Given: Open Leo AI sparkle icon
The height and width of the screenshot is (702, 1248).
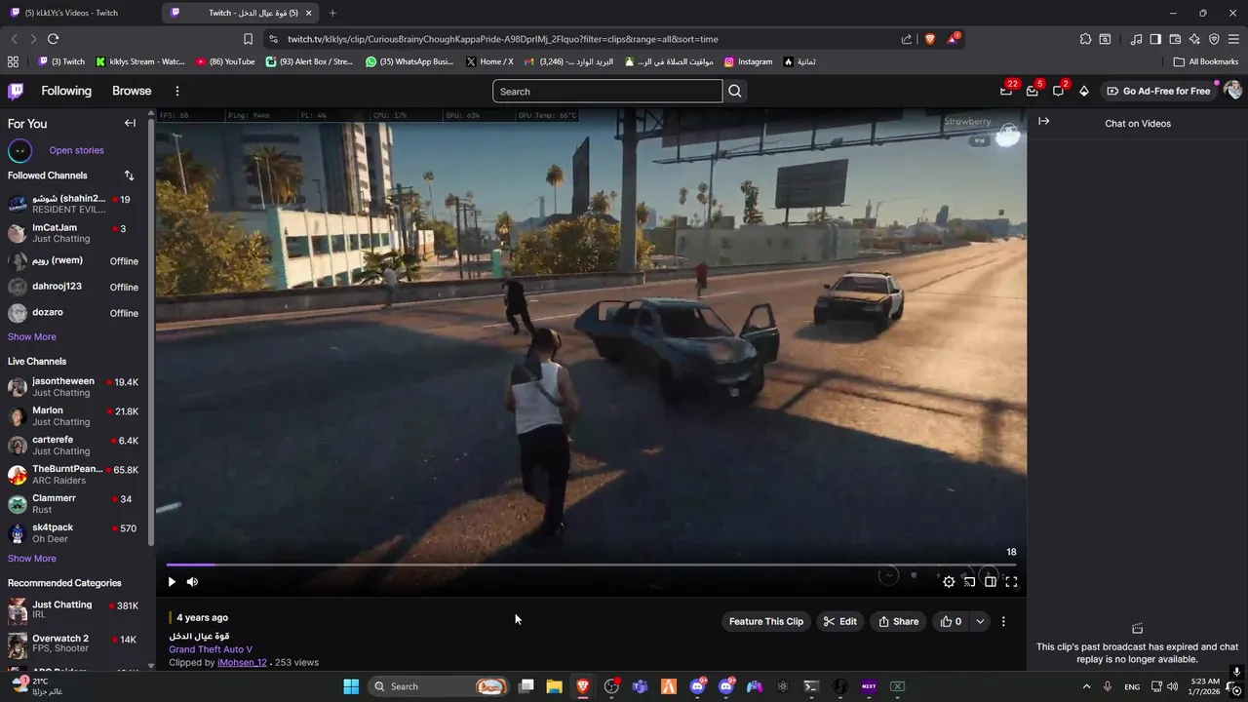Looking at the screenshot, I should tap(1194, 39).
